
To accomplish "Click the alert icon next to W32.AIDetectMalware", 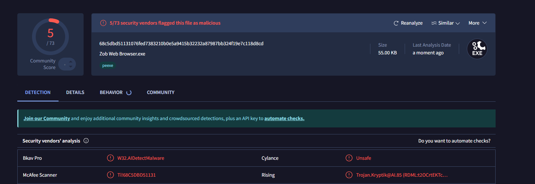I will click(110, 158).
